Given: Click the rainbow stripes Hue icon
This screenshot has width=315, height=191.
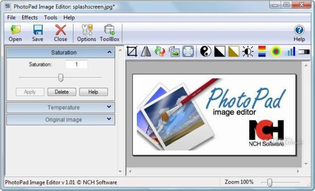Looking at the screenshot, I should coord(262,51).
